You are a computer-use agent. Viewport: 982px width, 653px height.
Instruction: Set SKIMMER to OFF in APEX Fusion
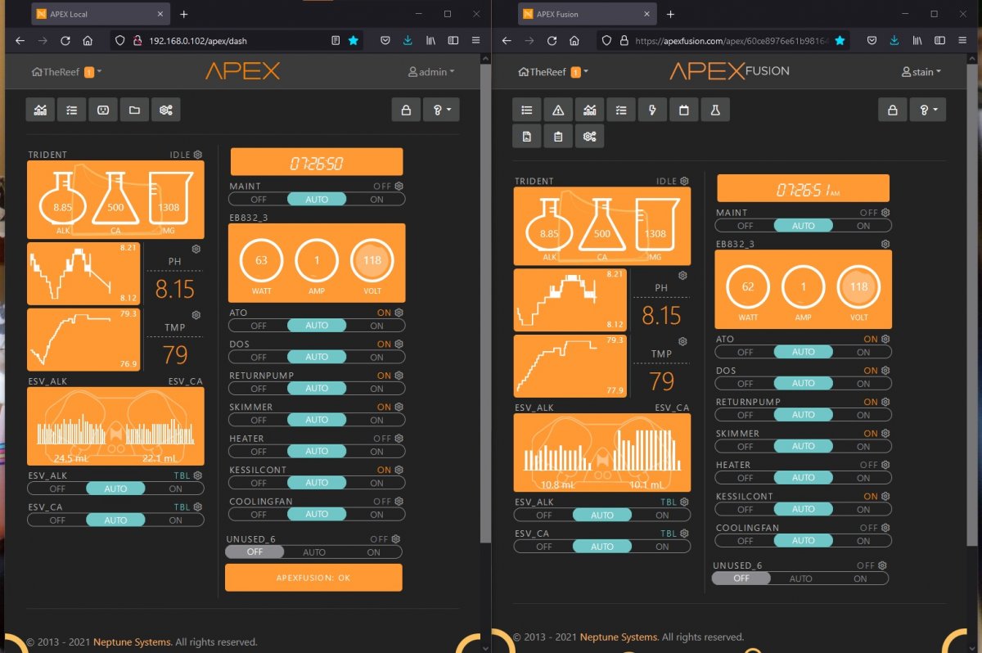click(746, 446)
